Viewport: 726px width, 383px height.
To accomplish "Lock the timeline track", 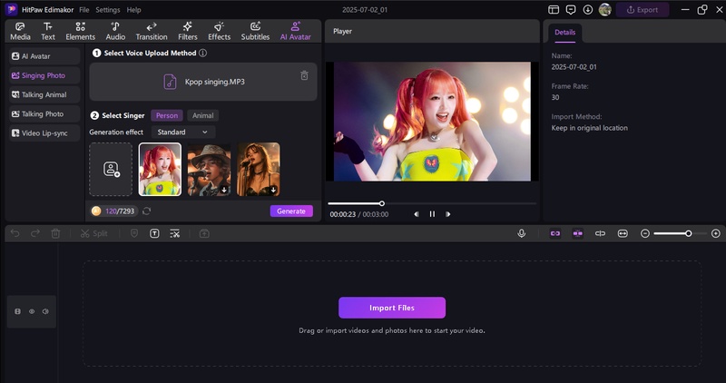I will tap(17, 311).
